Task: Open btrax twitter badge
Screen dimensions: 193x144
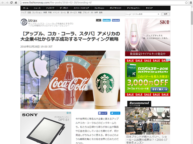Action: click(107, 20)
